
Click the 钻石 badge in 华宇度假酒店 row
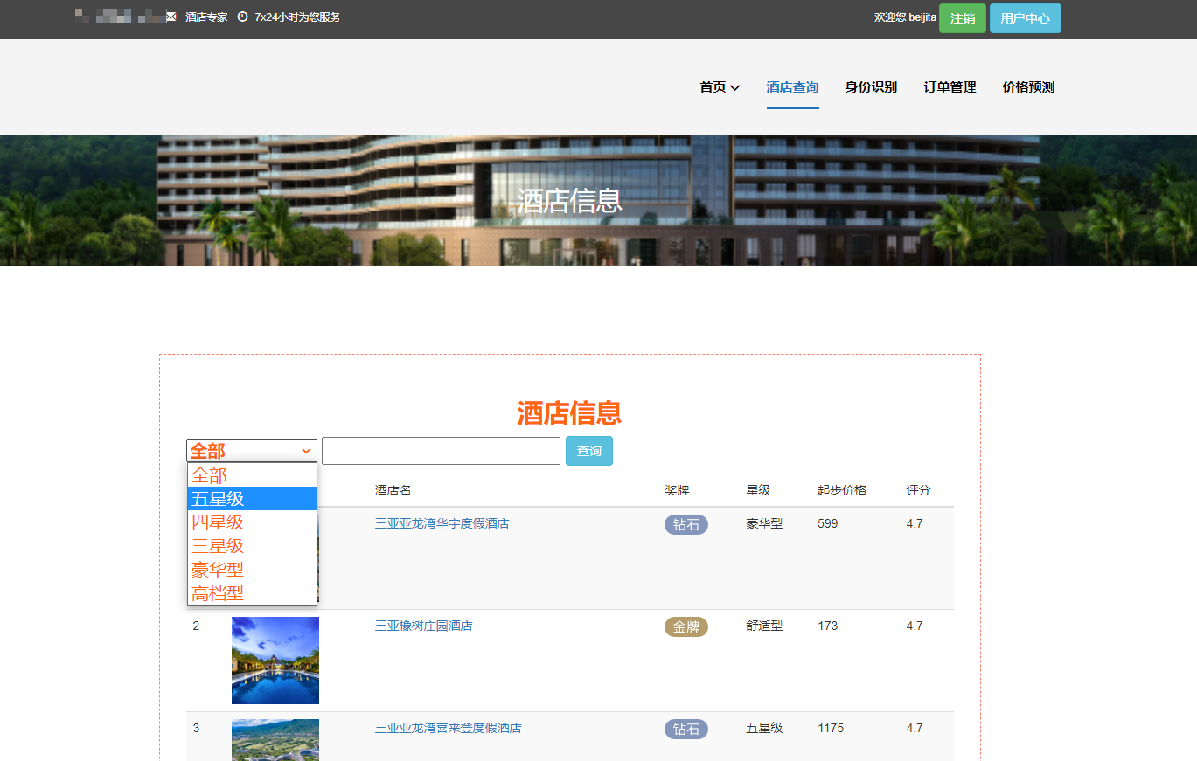coord(686,524)
